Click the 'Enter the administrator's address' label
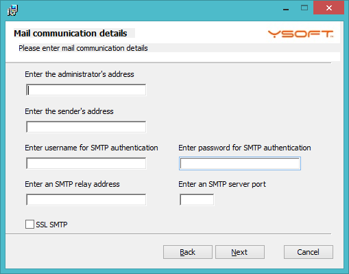Viewport: 349px width, 274px height. pos(80,74)
